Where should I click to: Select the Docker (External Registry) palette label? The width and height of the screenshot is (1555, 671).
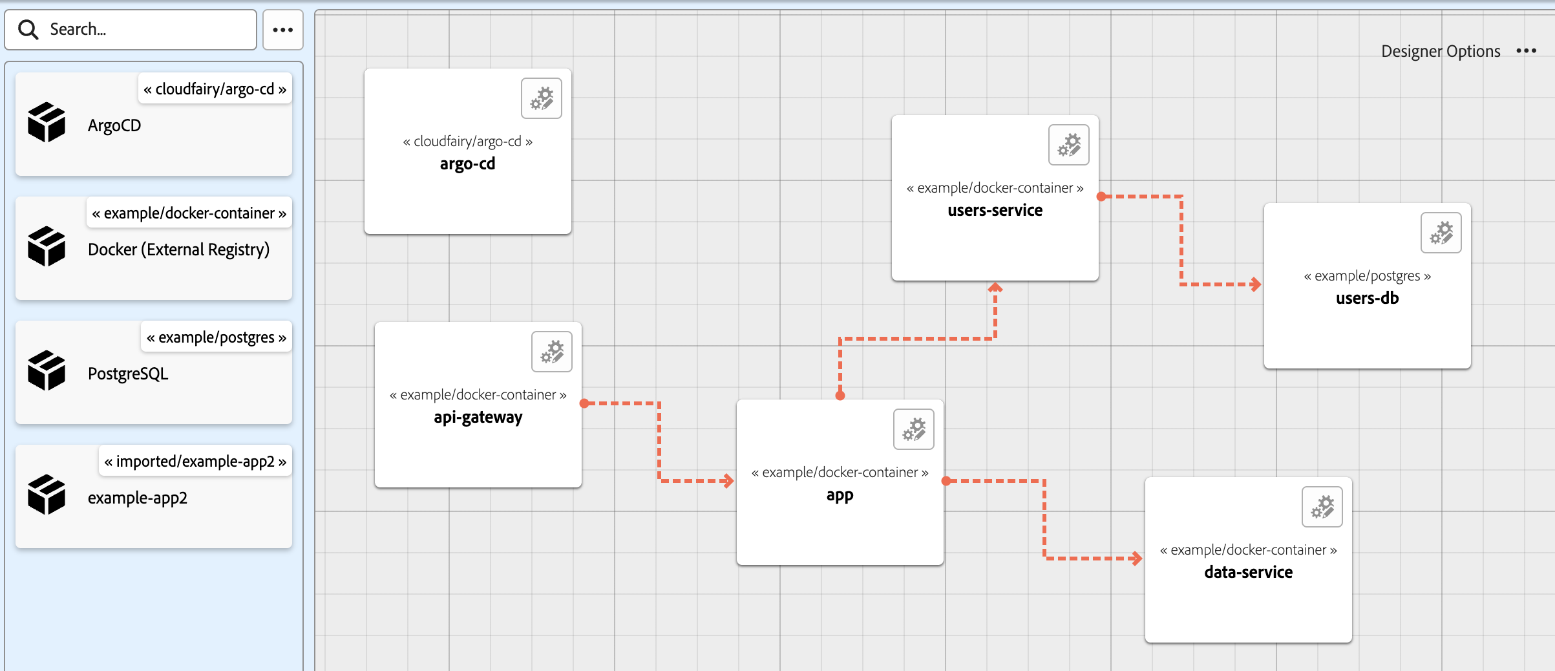tap(178, 250)
